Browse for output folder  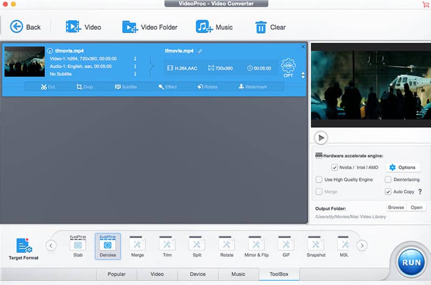(x=396, y=208)
